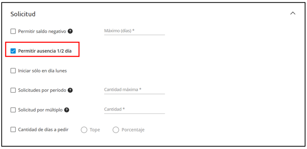This screenshot has width=307, height=149.
Task: Focus the Máximo (días) input field
Action: [134, 31]
